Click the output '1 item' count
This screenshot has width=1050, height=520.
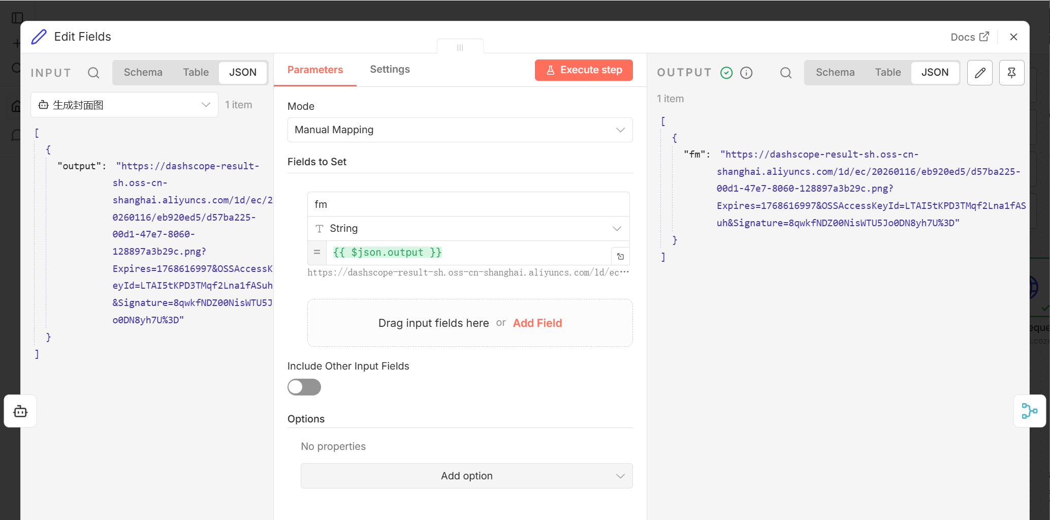tap(670, 99)
